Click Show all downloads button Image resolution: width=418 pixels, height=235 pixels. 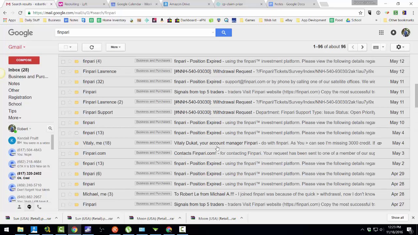(x=397, y=218)
